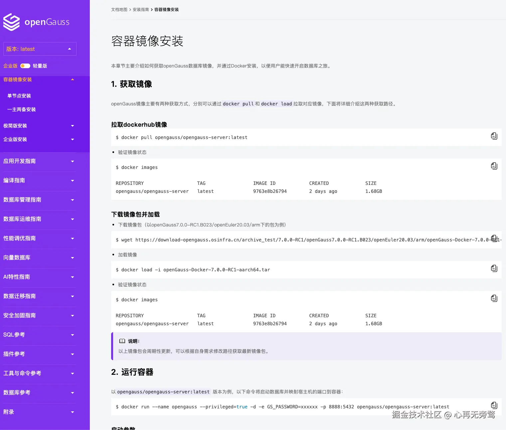The width and height of the screenshot is (506, 430).
Task: Click the 拉取dockerhub镜像 heading
Action: click(139, 125)
